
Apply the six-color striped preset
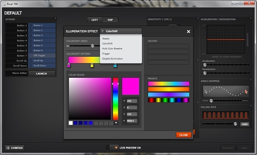tap(168, 100)
